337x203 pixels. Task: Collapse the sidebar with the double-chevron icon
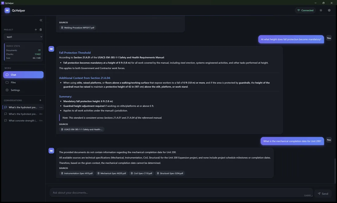coord(41,20)
